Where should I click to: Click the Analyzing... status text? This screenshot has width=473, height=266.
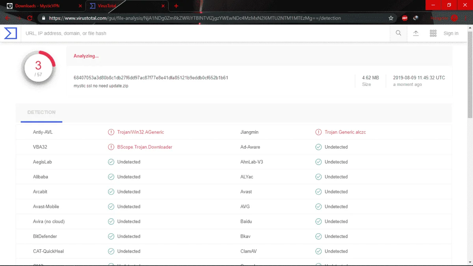tap(86, 56)
